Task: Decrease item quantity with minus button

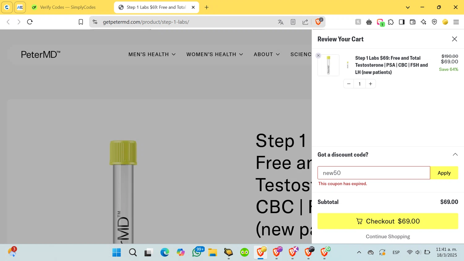Action: coord(349,84)
